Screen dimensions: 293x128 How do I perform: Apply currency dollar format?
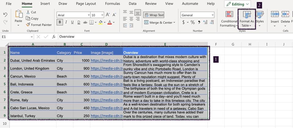click(x=183, y=22)
